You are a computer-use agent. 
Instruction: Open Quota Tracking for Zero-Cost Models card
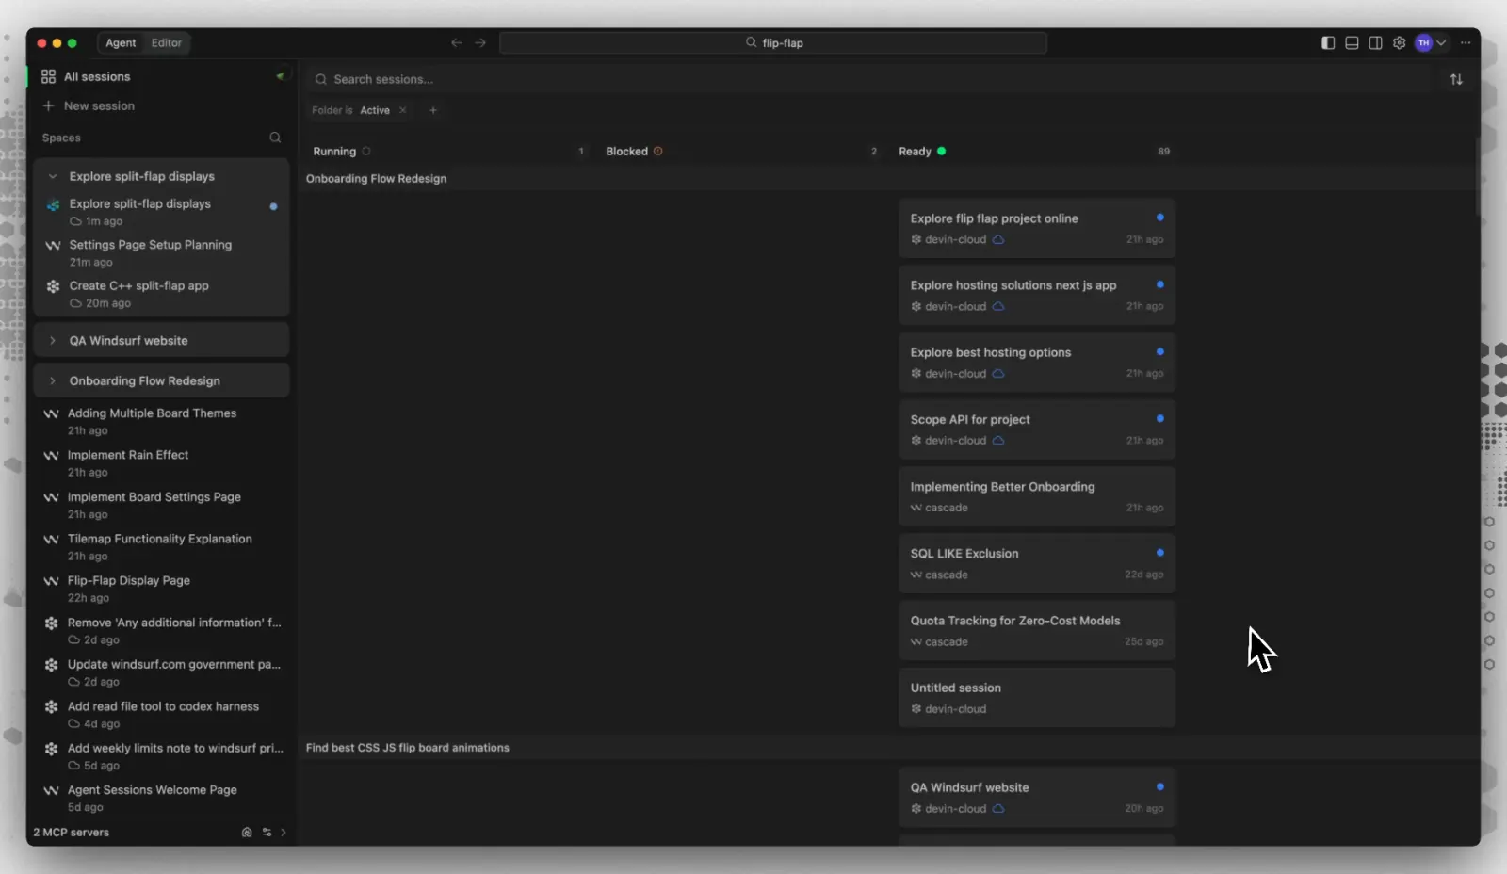[x=1036, y=630]
